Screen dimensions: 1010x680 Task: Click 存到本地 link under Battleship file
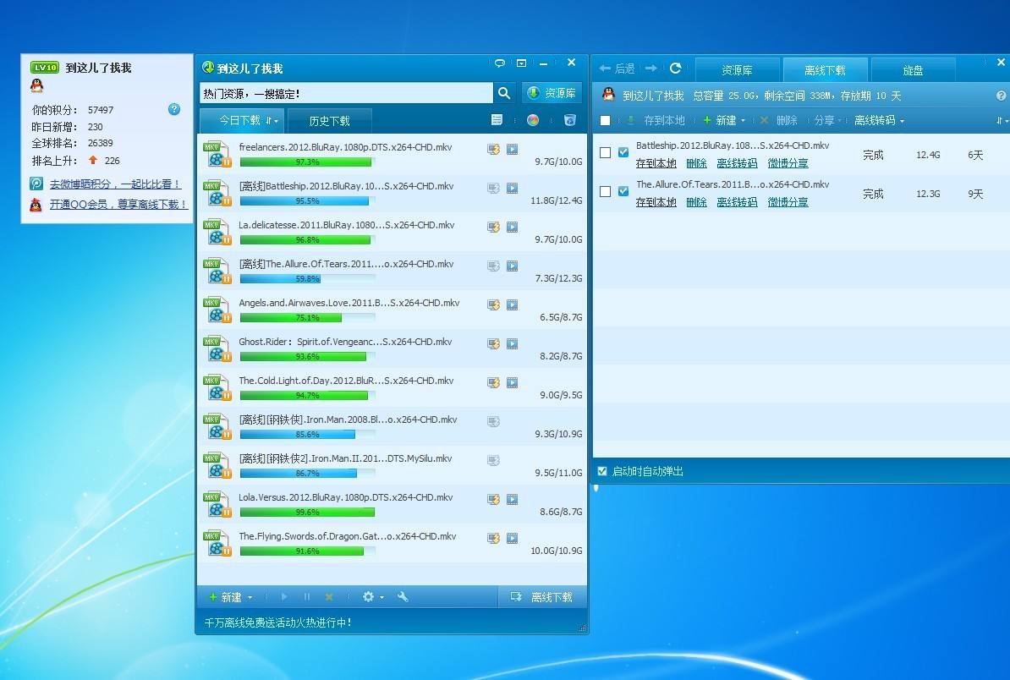[x=656, y=163]
